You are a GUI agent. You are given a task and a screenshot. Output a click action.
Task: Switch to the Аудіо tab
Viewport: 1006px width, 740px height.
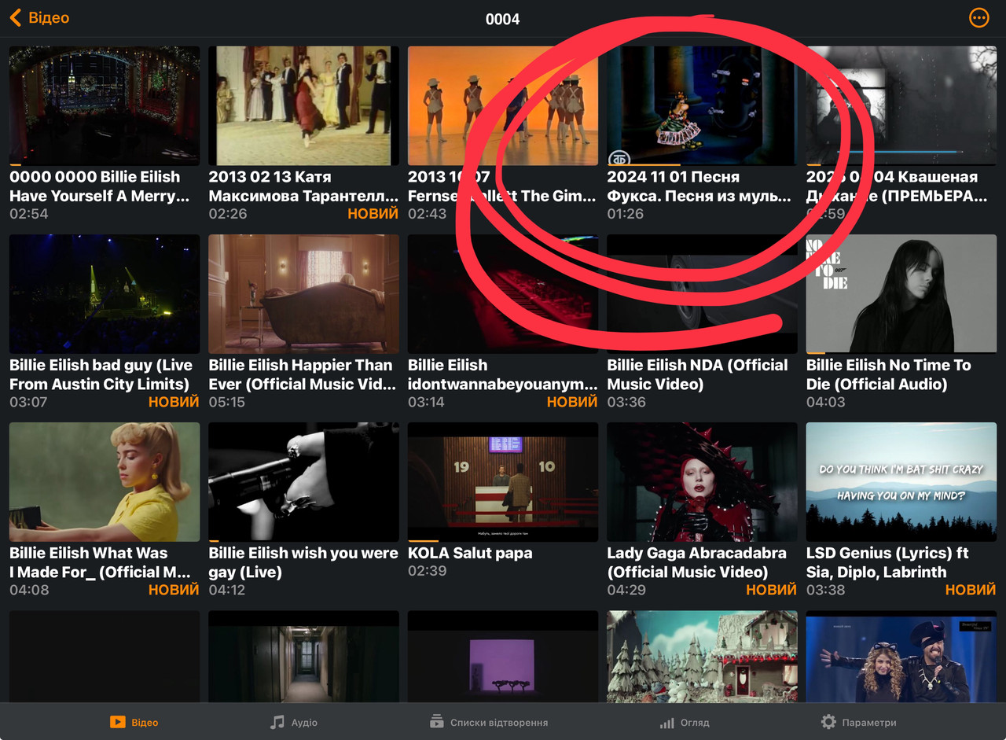[294, 722]
